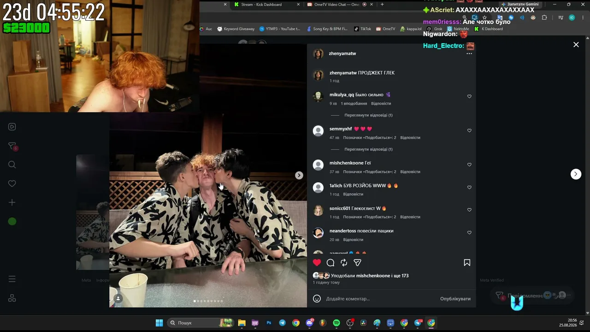Open Instagram direct messages in sidebar
590x332 pixels.
(12, 146)
